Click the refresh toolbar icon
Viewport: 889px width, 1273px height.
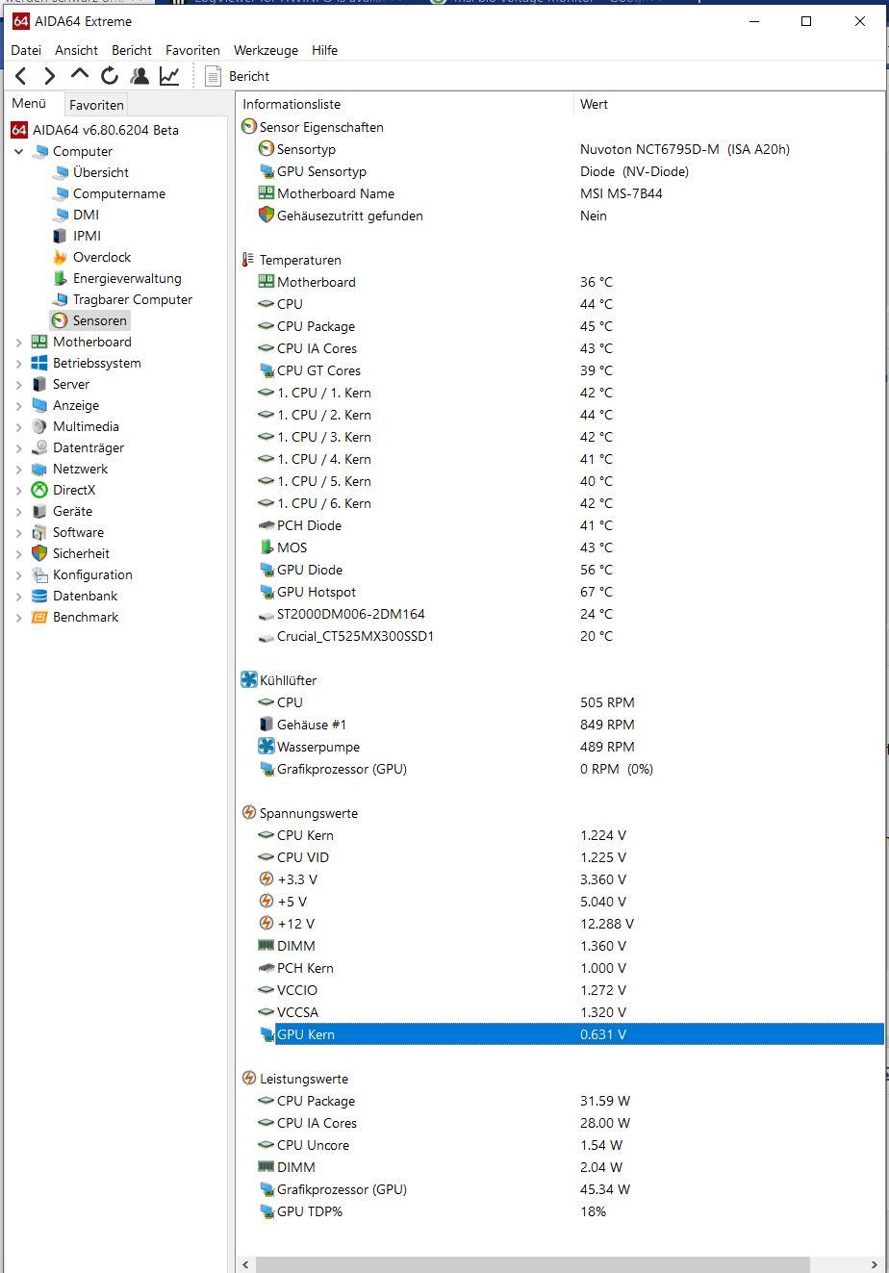coord(110,76)
